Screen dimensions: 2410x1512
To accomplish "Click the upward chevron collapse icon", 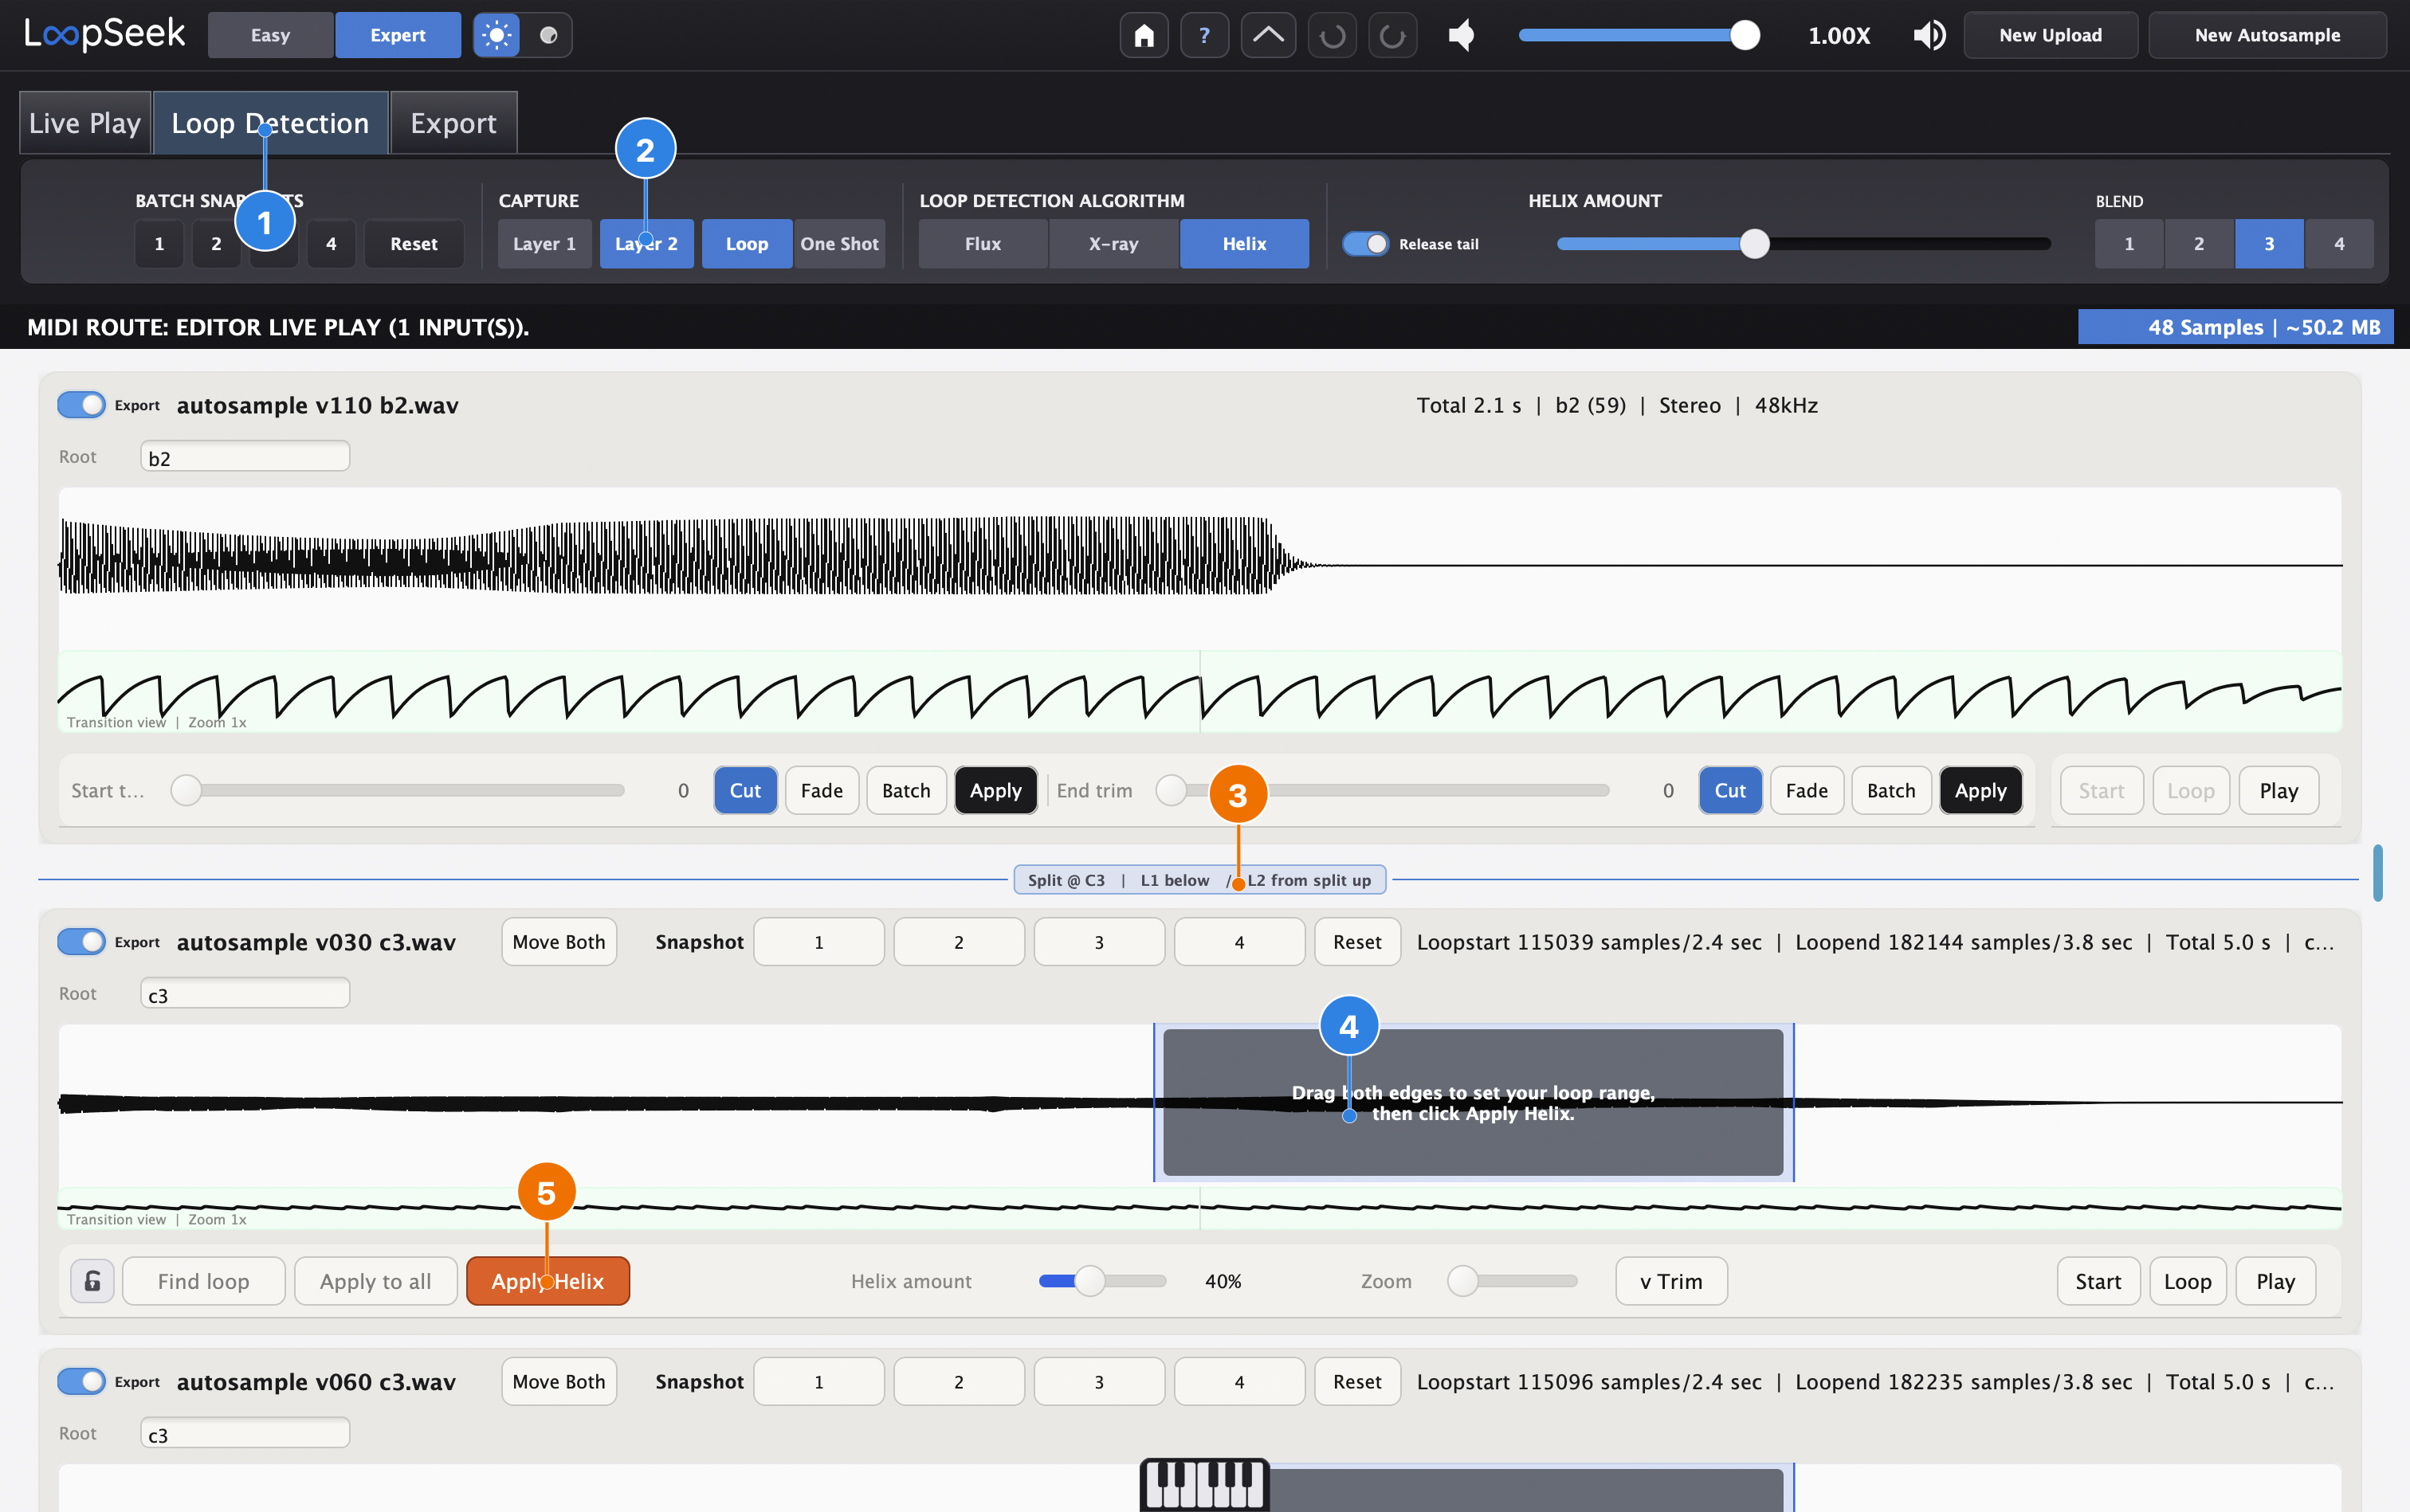I will tap(1267, 35).
